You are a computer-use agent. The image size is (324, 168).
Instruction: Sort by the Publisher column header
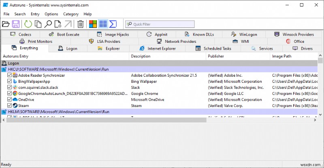point(238,56)
